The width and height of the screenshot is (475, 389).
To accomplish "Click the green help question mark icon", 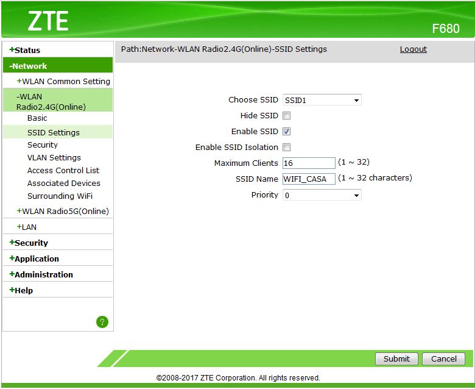I will click(x=102, y=322).
